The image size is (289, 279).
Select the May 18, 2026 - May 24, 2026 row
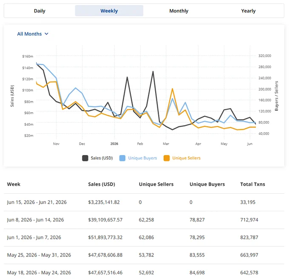pos(144,273)
